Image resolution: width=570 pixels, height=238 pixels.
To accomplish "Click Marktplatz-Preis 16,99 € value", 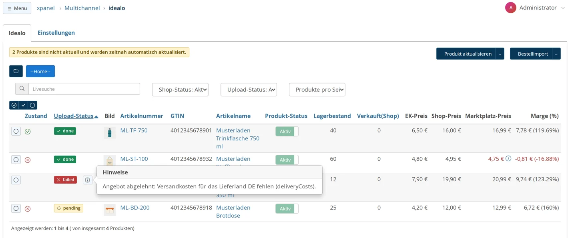I will (x=502, y=130).
